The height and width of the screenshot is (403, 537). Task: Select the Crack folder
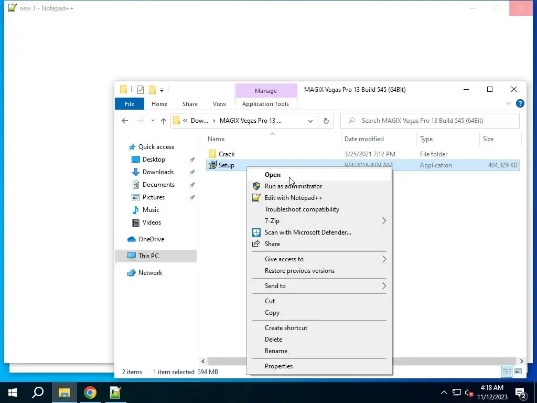pyautogui.click(x=227, y=154)
